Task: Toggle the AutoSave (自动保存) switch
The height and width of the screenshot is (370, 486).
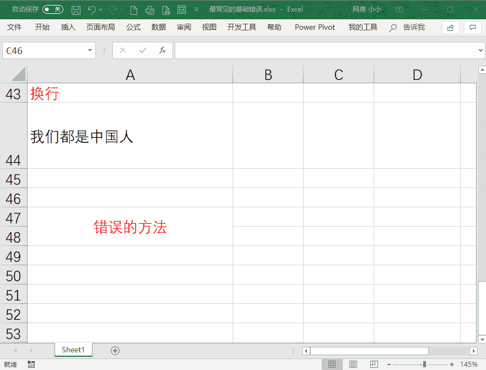Action: [x=53, y=9]
